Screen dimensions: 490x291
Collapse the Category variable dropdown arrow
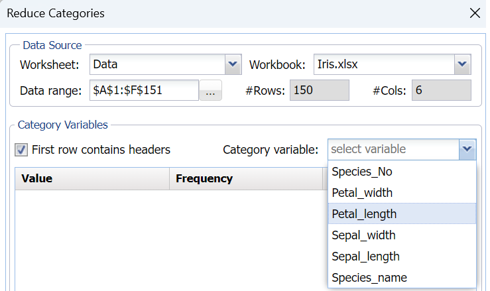coord(467,150)
